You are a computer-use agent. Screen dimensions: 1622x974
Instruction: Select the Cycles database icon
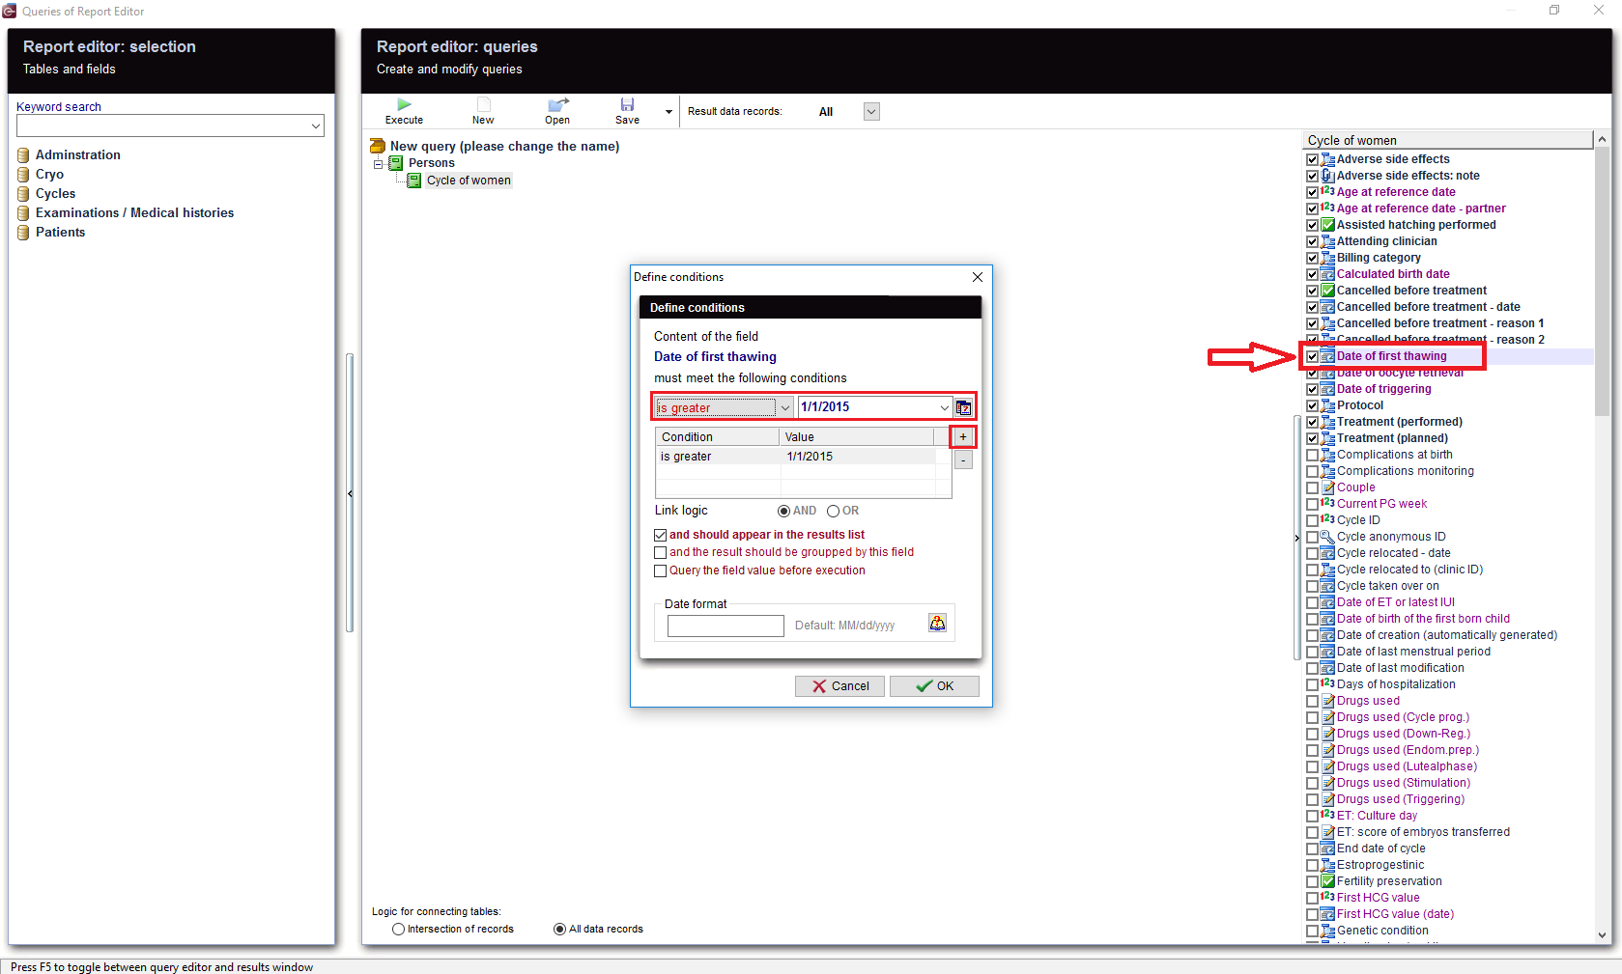pos(23,194)
